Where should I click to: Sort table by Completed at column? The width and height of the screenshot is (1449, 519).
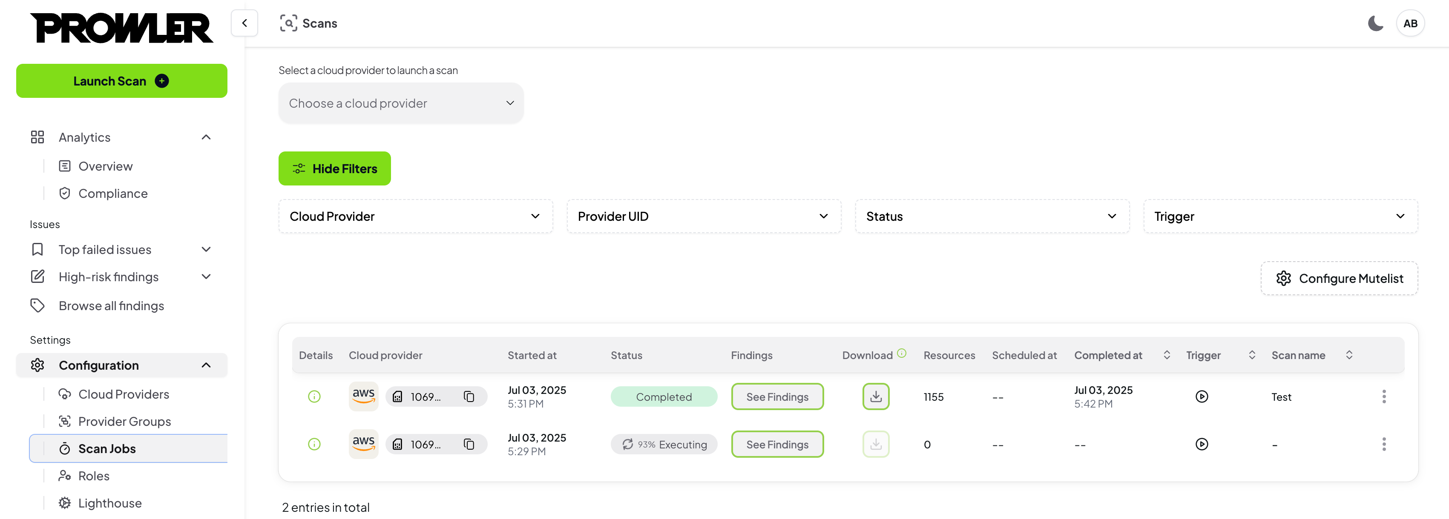pos(1167,355)
